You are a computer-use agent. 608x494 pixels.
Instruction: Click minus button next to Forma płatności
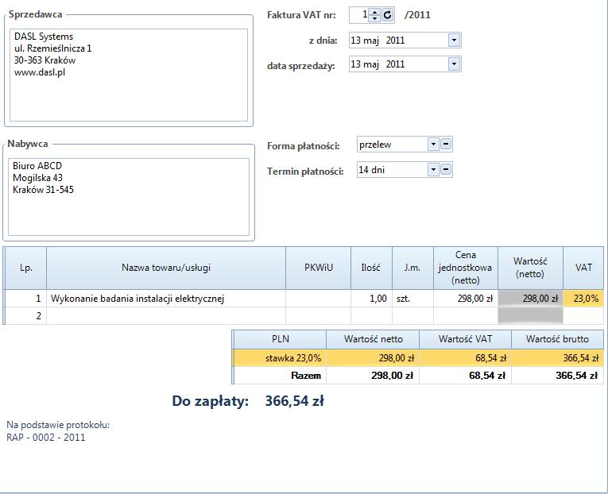point(446,145)
